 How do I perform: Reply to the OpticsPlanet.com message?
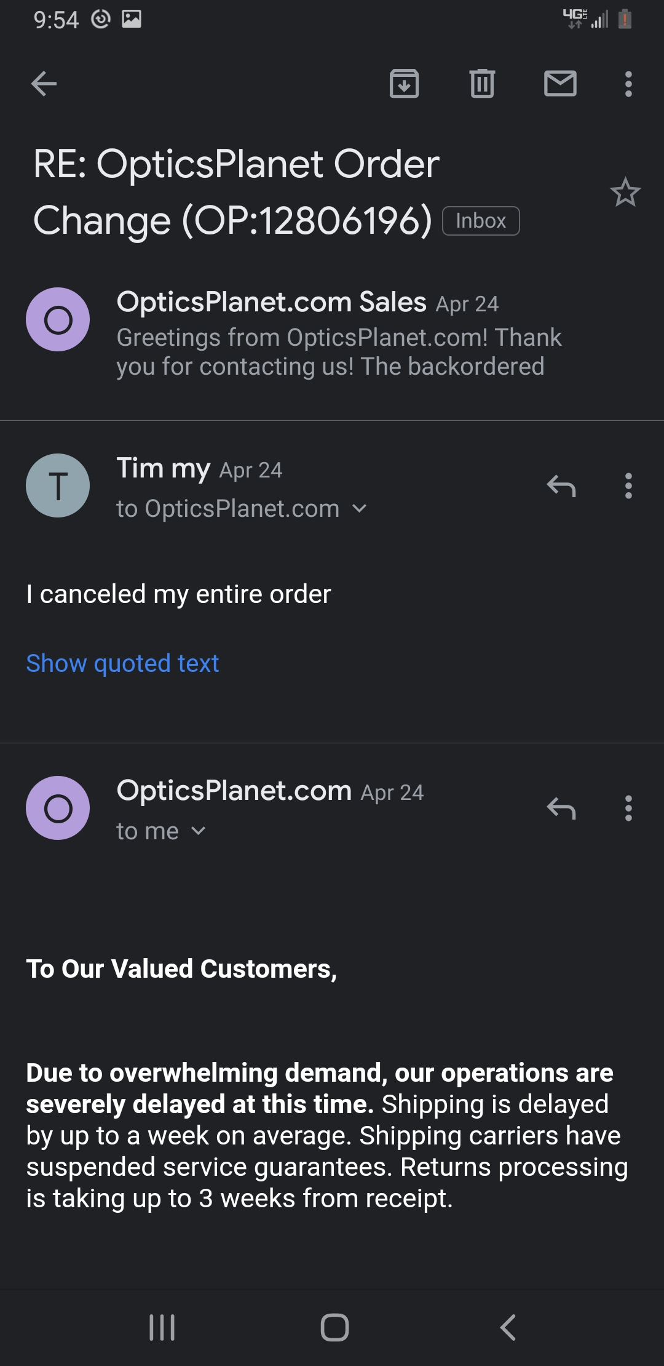coord(561,808)
